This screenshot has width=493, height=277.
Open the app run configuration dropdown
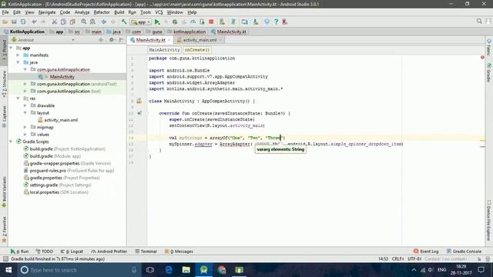point(141,22)
